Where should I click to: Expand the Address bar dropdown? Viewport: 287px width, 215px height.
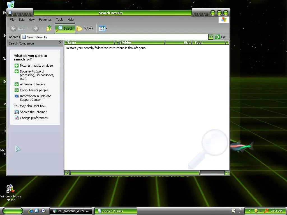[x=210, y=37]
